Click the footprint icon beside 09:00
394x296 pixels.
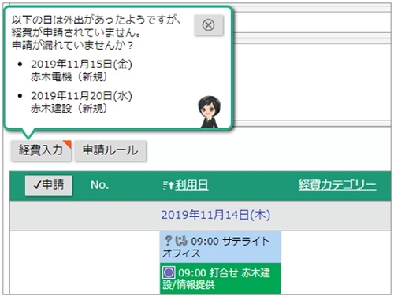181,241
